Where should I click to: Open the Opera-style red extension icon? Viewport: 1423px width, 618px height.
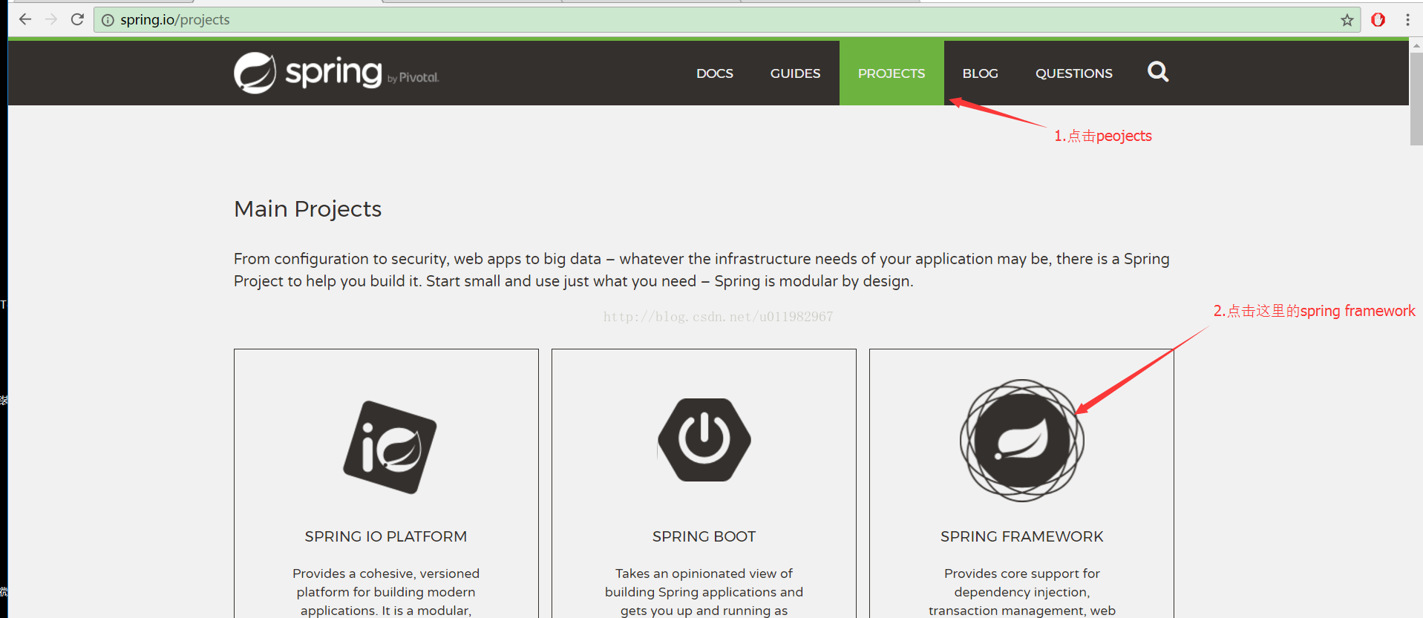[x=1378, y=20]
